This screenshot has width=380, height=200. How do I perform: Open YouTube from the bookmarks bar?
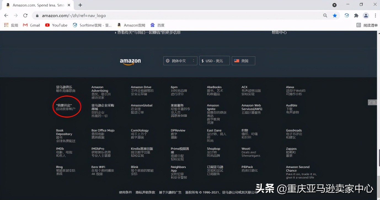click(x=56, y=25)
